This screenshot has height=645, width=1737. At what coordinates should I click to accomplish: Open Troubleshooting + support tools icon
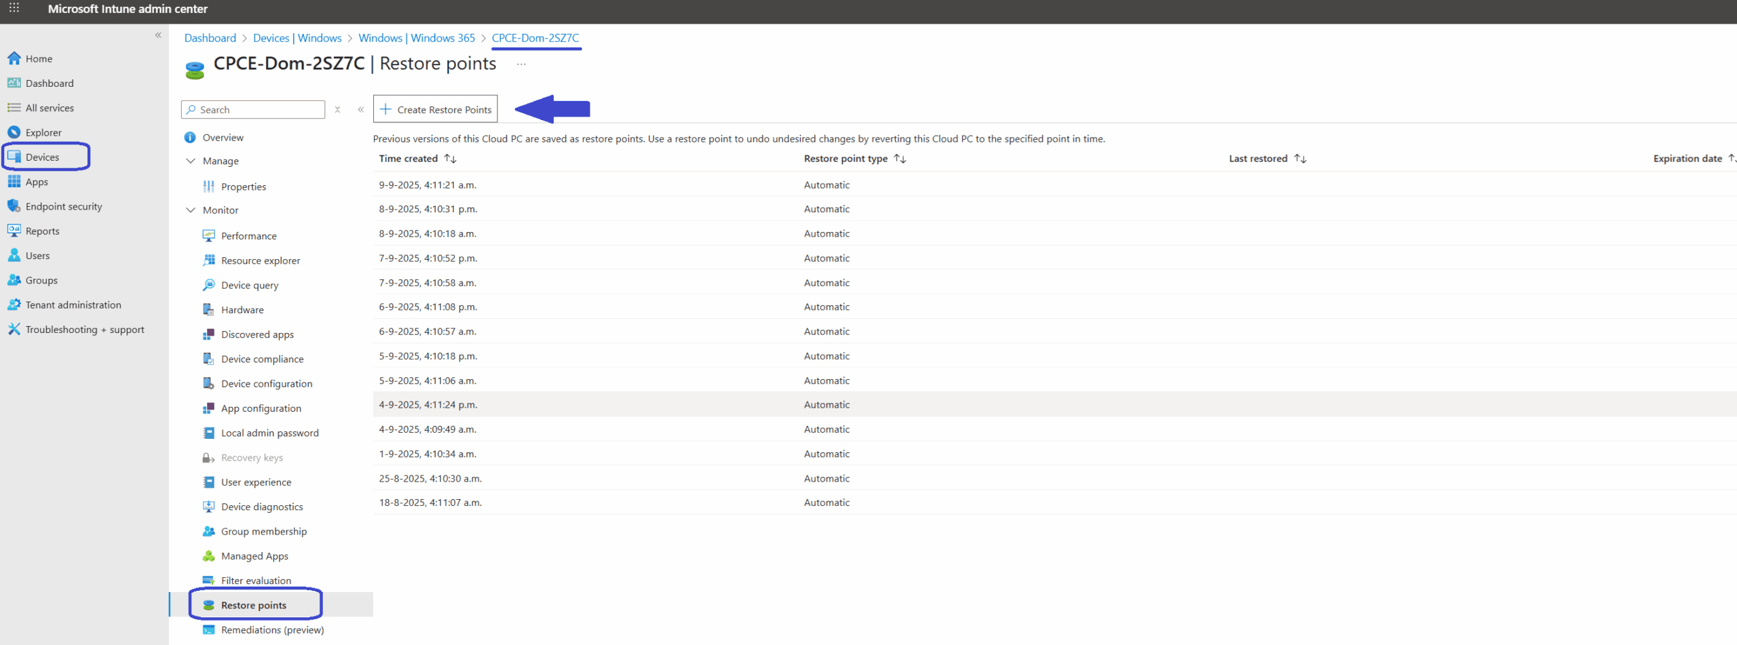tap(14, 329)
